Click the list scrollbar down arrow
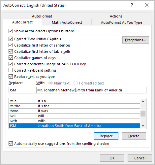Screen dimensions: 155x165 pos(143,125)
